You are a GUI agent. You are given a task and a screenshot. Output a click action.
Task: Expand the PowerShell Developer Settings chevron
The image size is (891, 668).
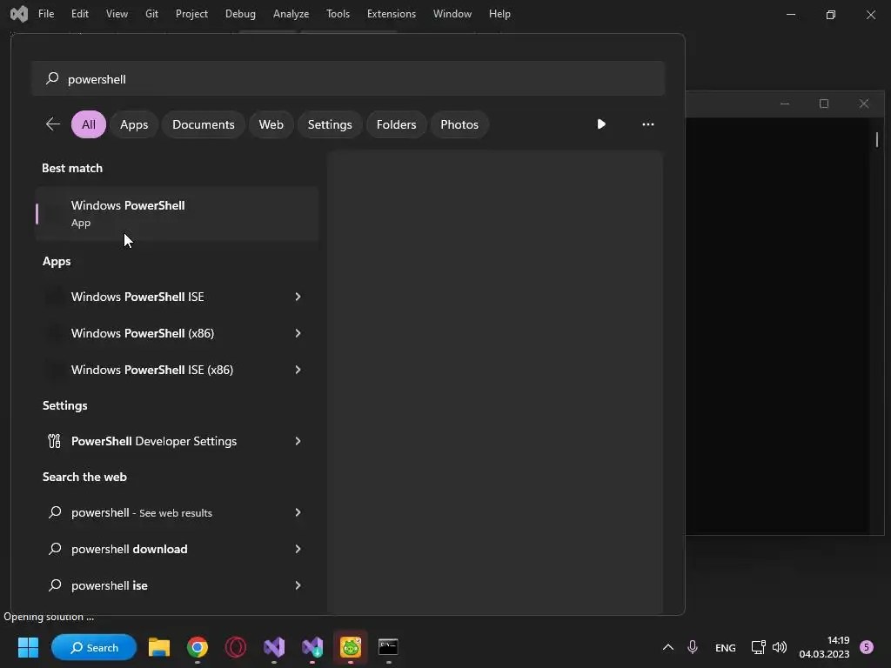[298, 441]
